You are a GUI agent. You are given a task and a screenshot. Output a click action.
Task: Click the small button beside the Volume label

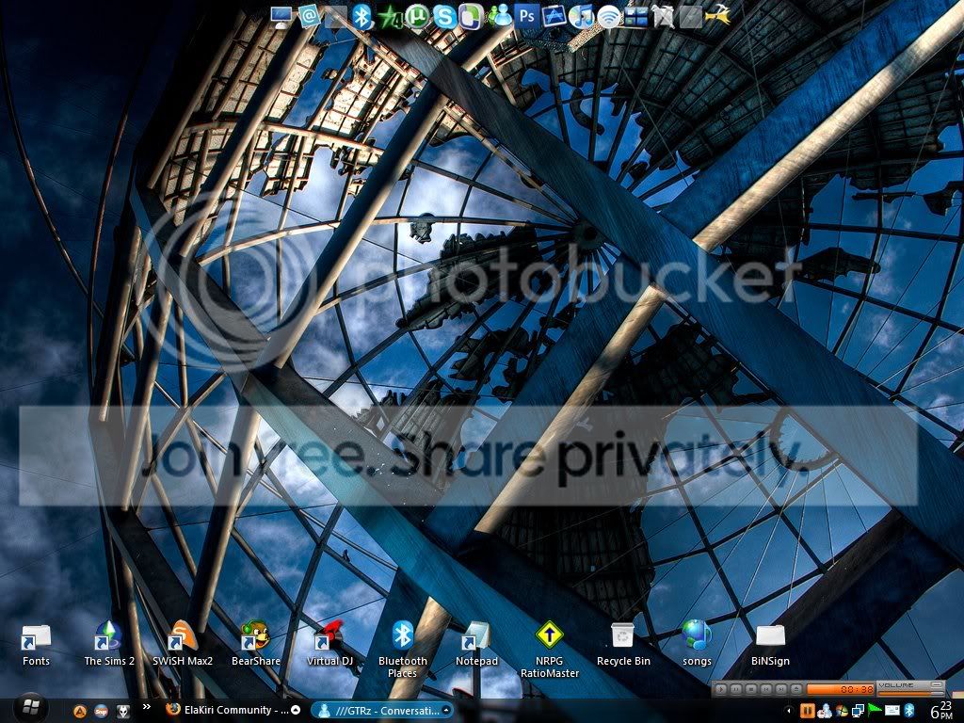click(936, 684)
